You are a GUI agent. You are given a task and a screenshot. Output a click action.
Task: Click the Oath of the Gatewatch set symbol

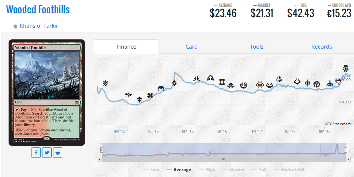(x=197, y=78)
